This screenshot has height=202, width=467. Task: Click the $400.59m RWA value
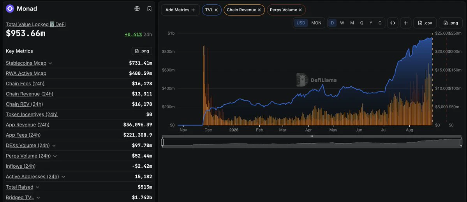point(141,73)
